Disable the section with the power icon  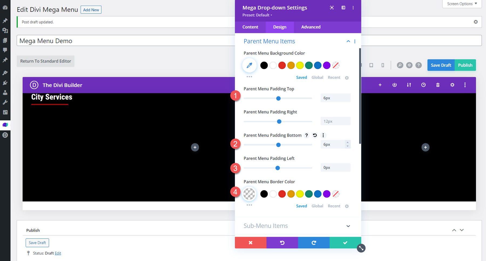394,85
